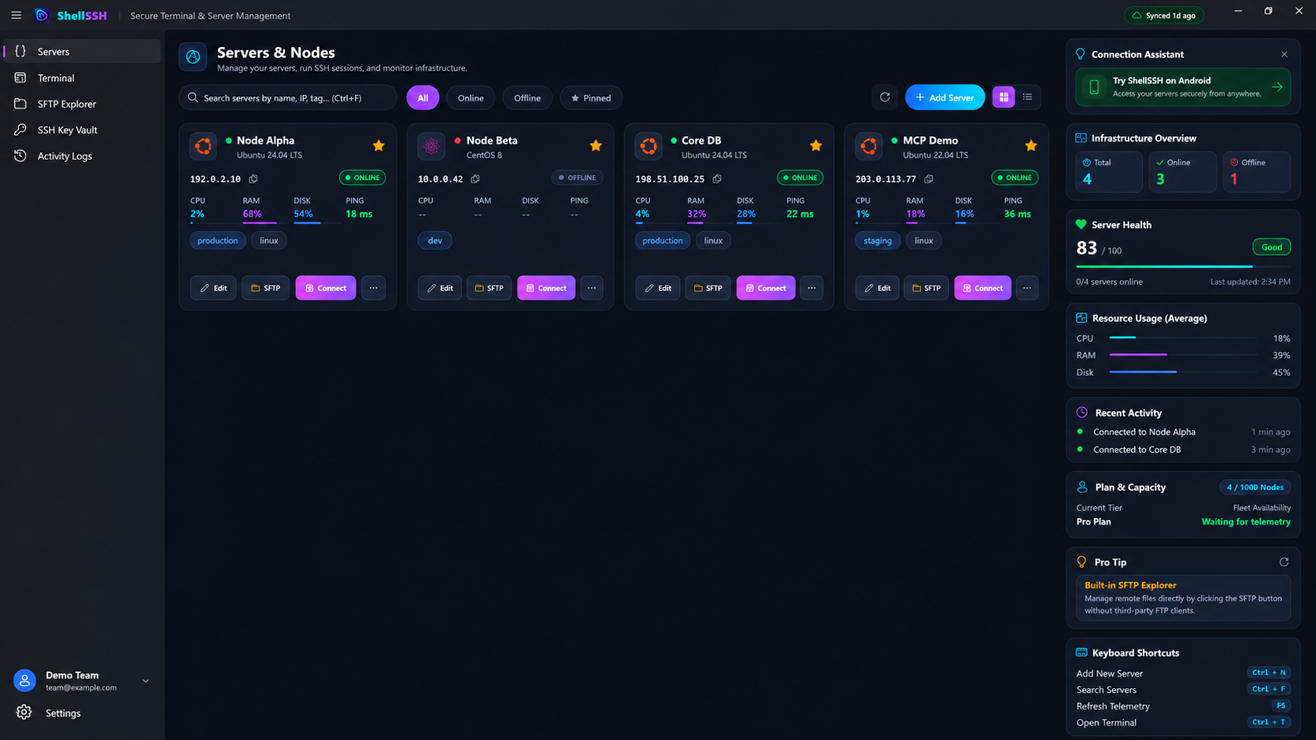Open Terminal from the sidebar

(82, 78)
